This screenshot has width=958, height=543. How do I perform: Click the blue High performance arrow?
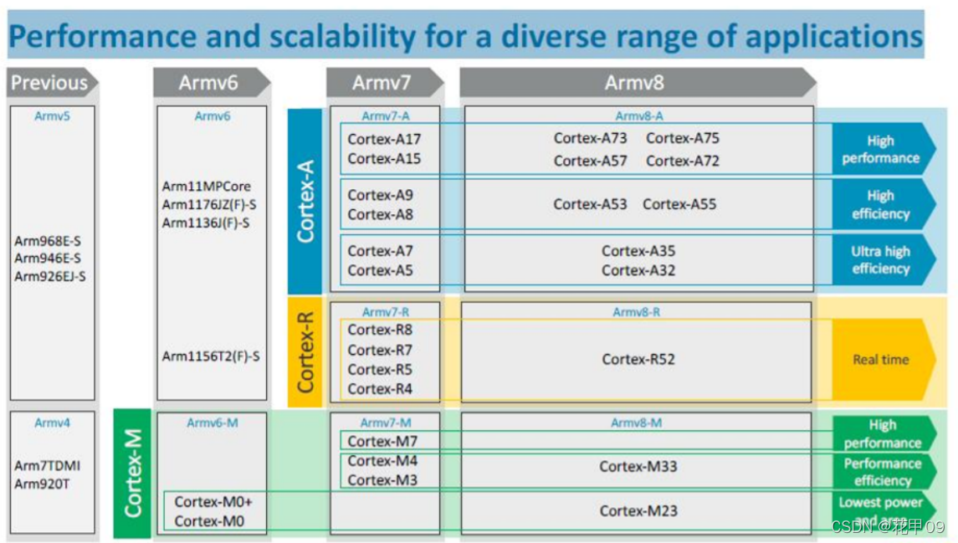click(x=884, y=149)
